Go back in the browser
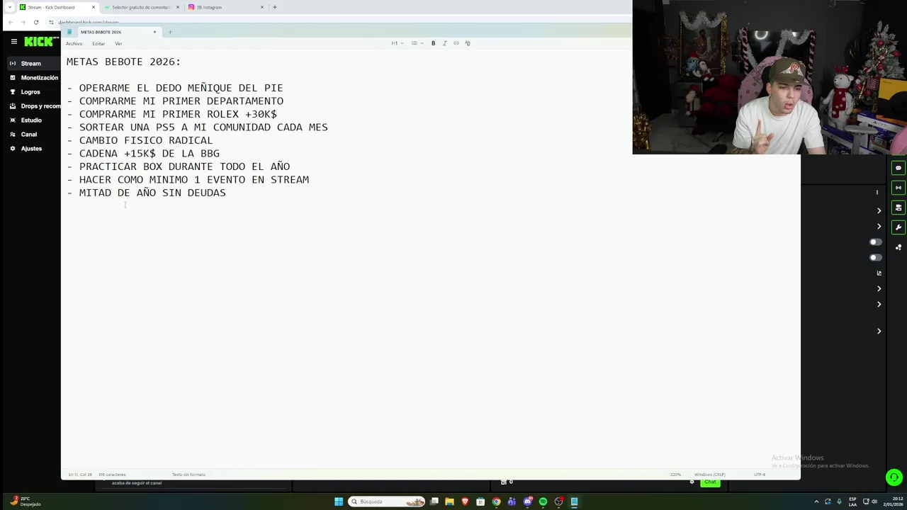The width and height of the screenshot is (907, 510). pyautogui.click(x=11, y=22)
